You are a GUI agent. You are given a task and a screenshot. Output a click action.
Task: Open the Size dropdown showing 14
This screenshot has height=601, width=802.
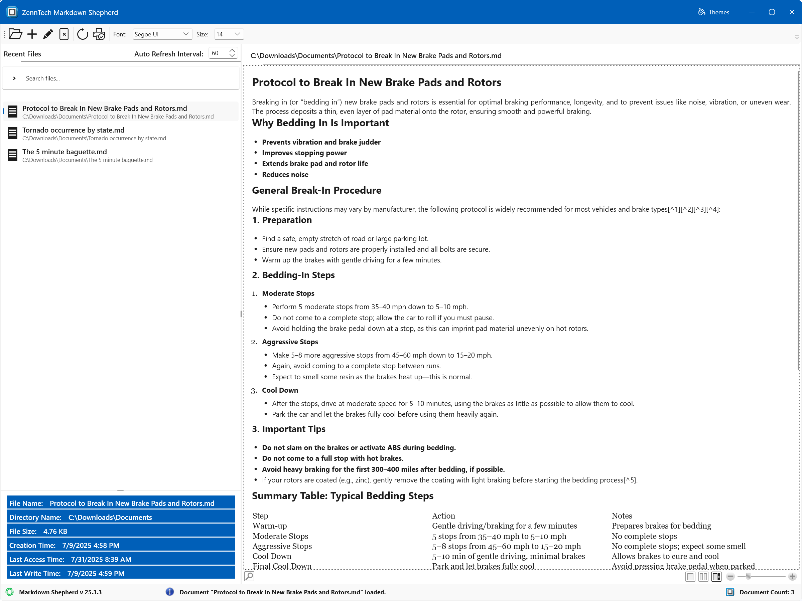[229, 34]
